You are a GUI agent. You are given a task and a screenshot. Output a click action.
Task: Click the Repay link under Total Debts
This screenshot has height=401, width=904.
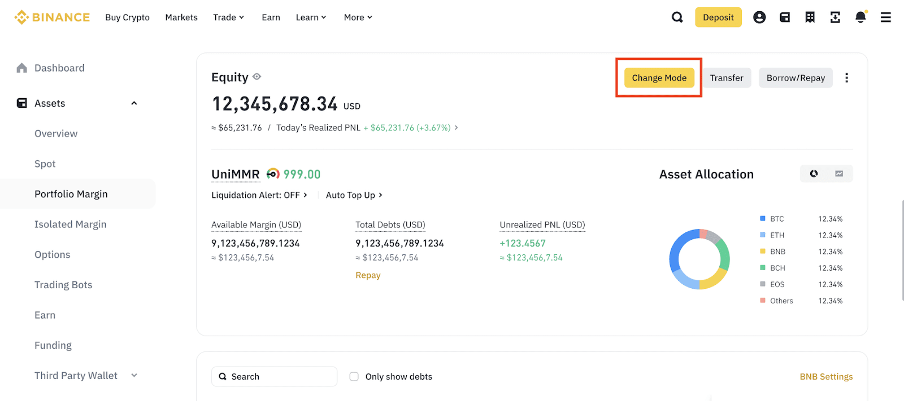click(x=368, y=275)
